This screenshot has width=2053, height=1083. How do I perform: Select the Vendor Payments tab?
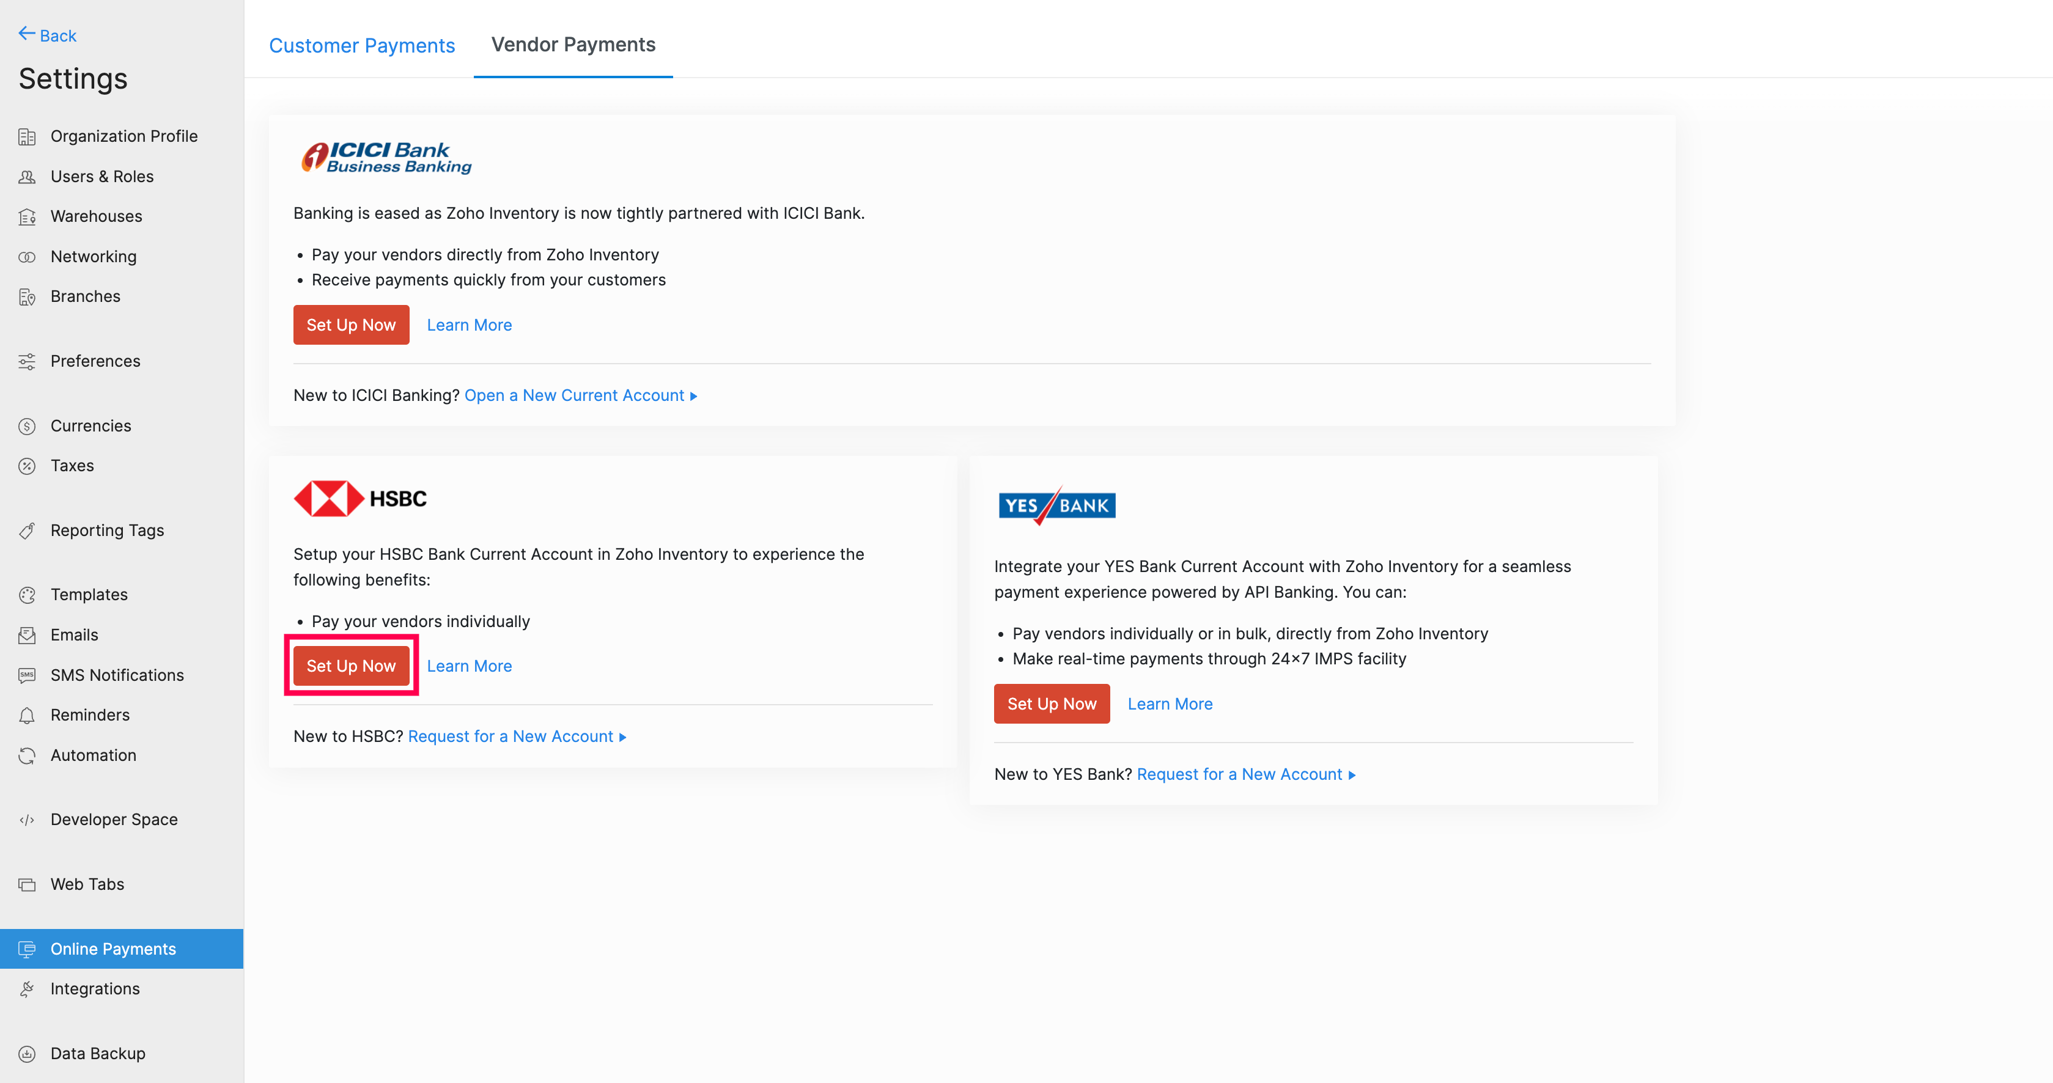point(573,45)
